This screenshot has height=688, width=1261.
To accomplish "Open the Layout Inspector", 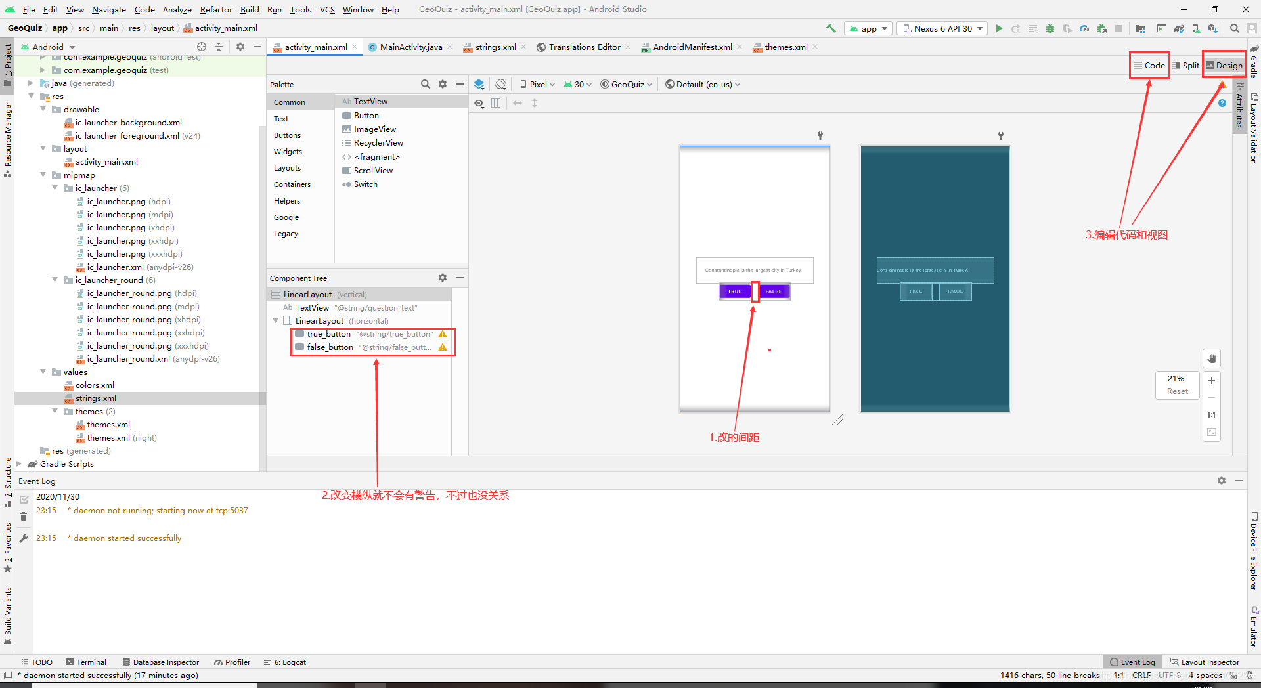I will (1205, 662).
